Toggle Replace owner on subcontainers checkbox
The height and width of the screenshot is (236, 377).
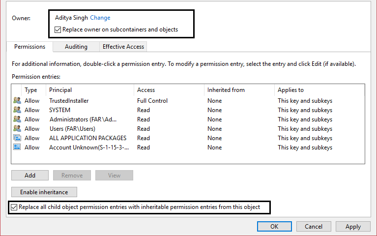[x=58, y=29]
